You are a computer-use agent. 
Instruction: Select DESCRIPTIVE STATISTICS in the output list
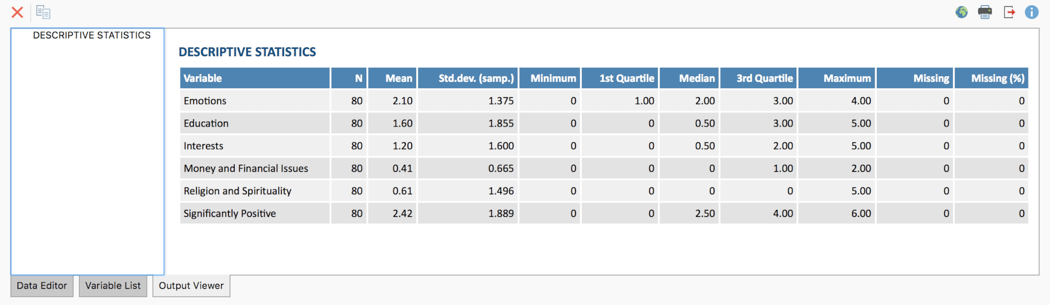(92, 35)
